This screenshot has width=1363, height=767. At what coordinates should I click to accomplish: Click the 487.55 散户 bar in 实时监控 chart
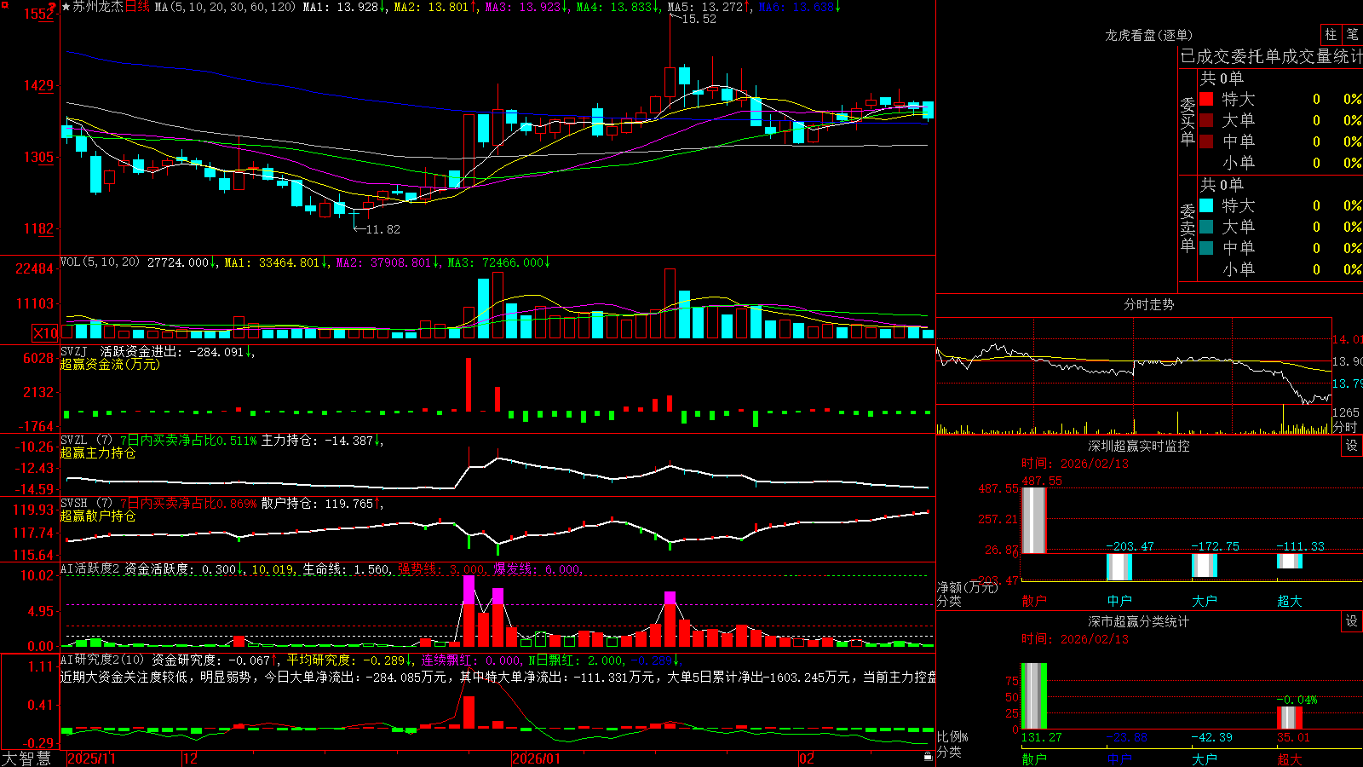click(x=1033, y=521)
